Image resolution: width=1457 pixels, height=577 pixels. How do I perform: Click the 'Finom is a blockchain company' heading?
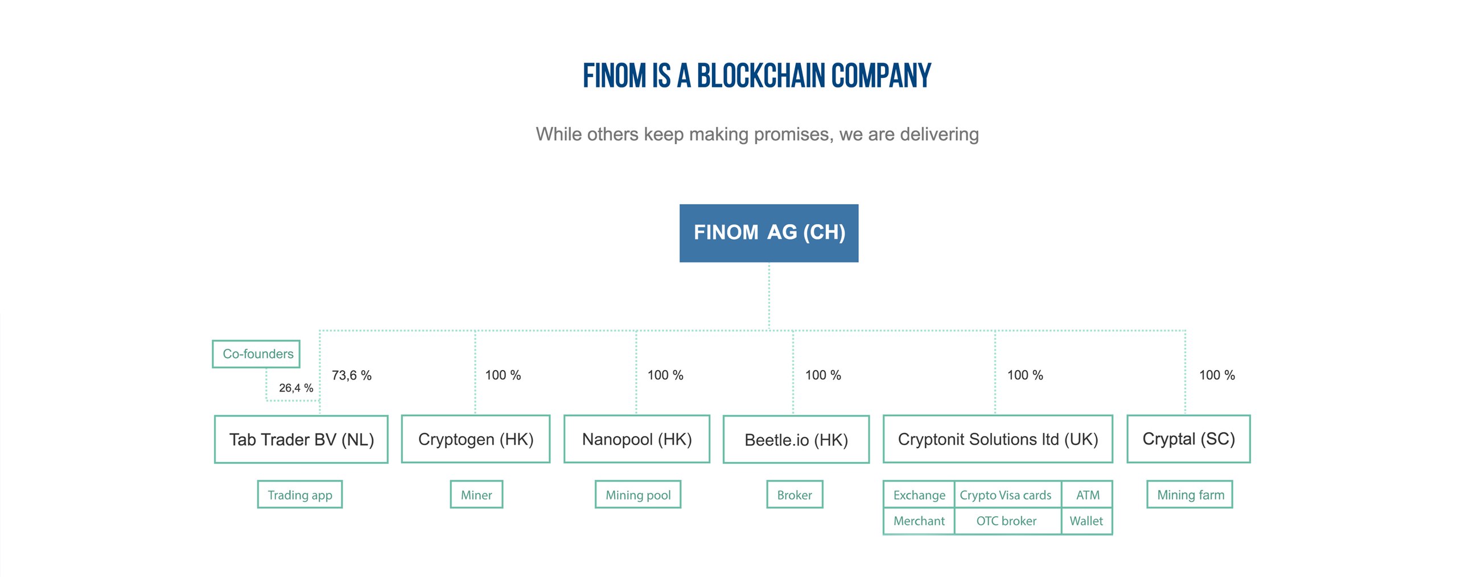(x=756, y=76)
